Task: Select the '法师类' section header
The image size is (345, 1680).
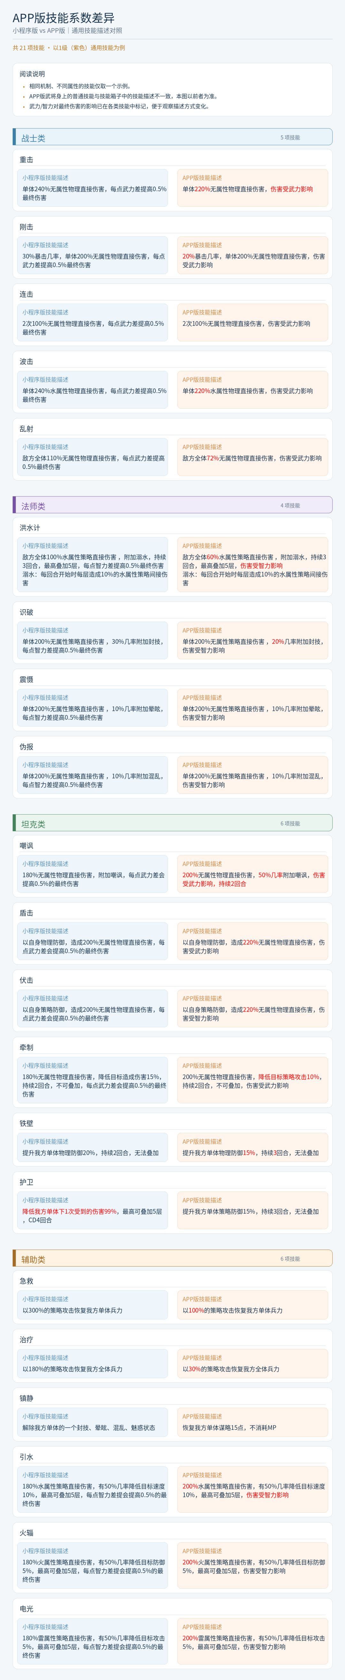Action: click(172, 505)
